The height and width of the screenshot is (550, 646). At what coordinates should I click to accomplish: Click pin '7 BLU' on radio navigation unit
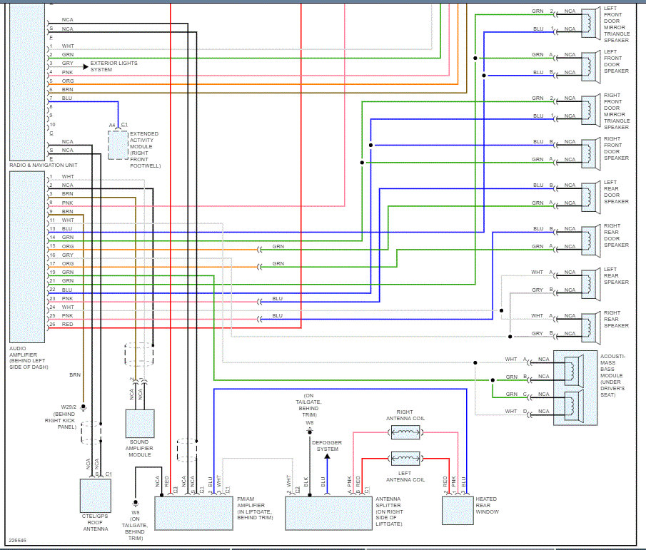point(61,98)
